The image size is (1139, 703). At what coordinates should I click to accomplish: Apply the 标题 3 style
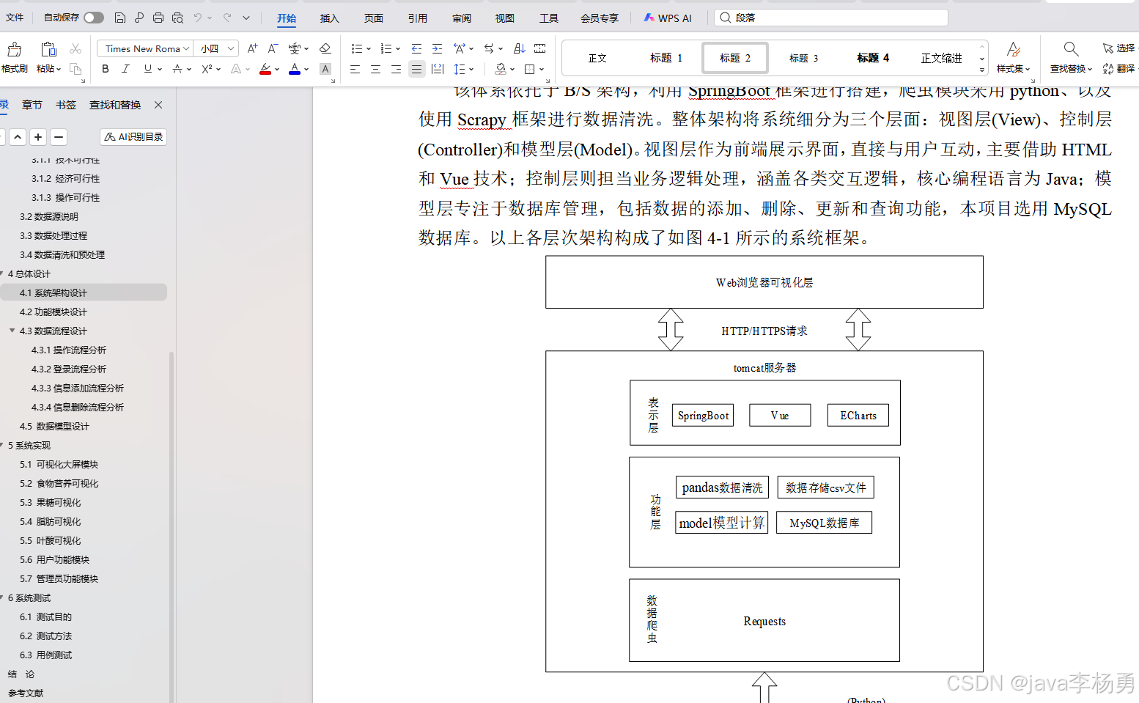(x=803, y=58)
